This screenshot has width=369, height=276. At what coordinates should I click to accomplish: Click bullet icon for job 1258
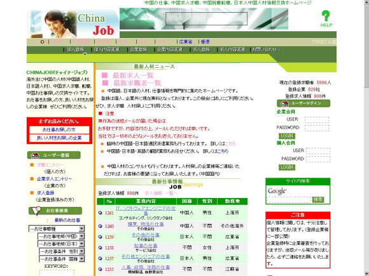pyautogui.click(x=101, y=247)
